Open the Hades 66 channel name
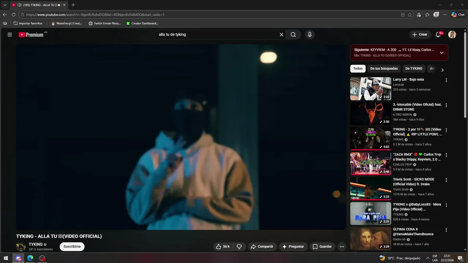Image resolution: width=468 pixels, height=263 pixels. tap(399, 239)
